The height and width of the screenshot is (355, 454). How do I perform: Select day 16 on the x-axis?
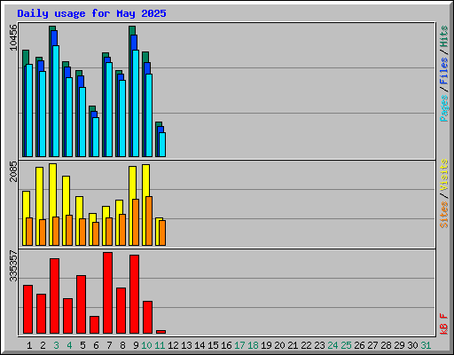226,345
